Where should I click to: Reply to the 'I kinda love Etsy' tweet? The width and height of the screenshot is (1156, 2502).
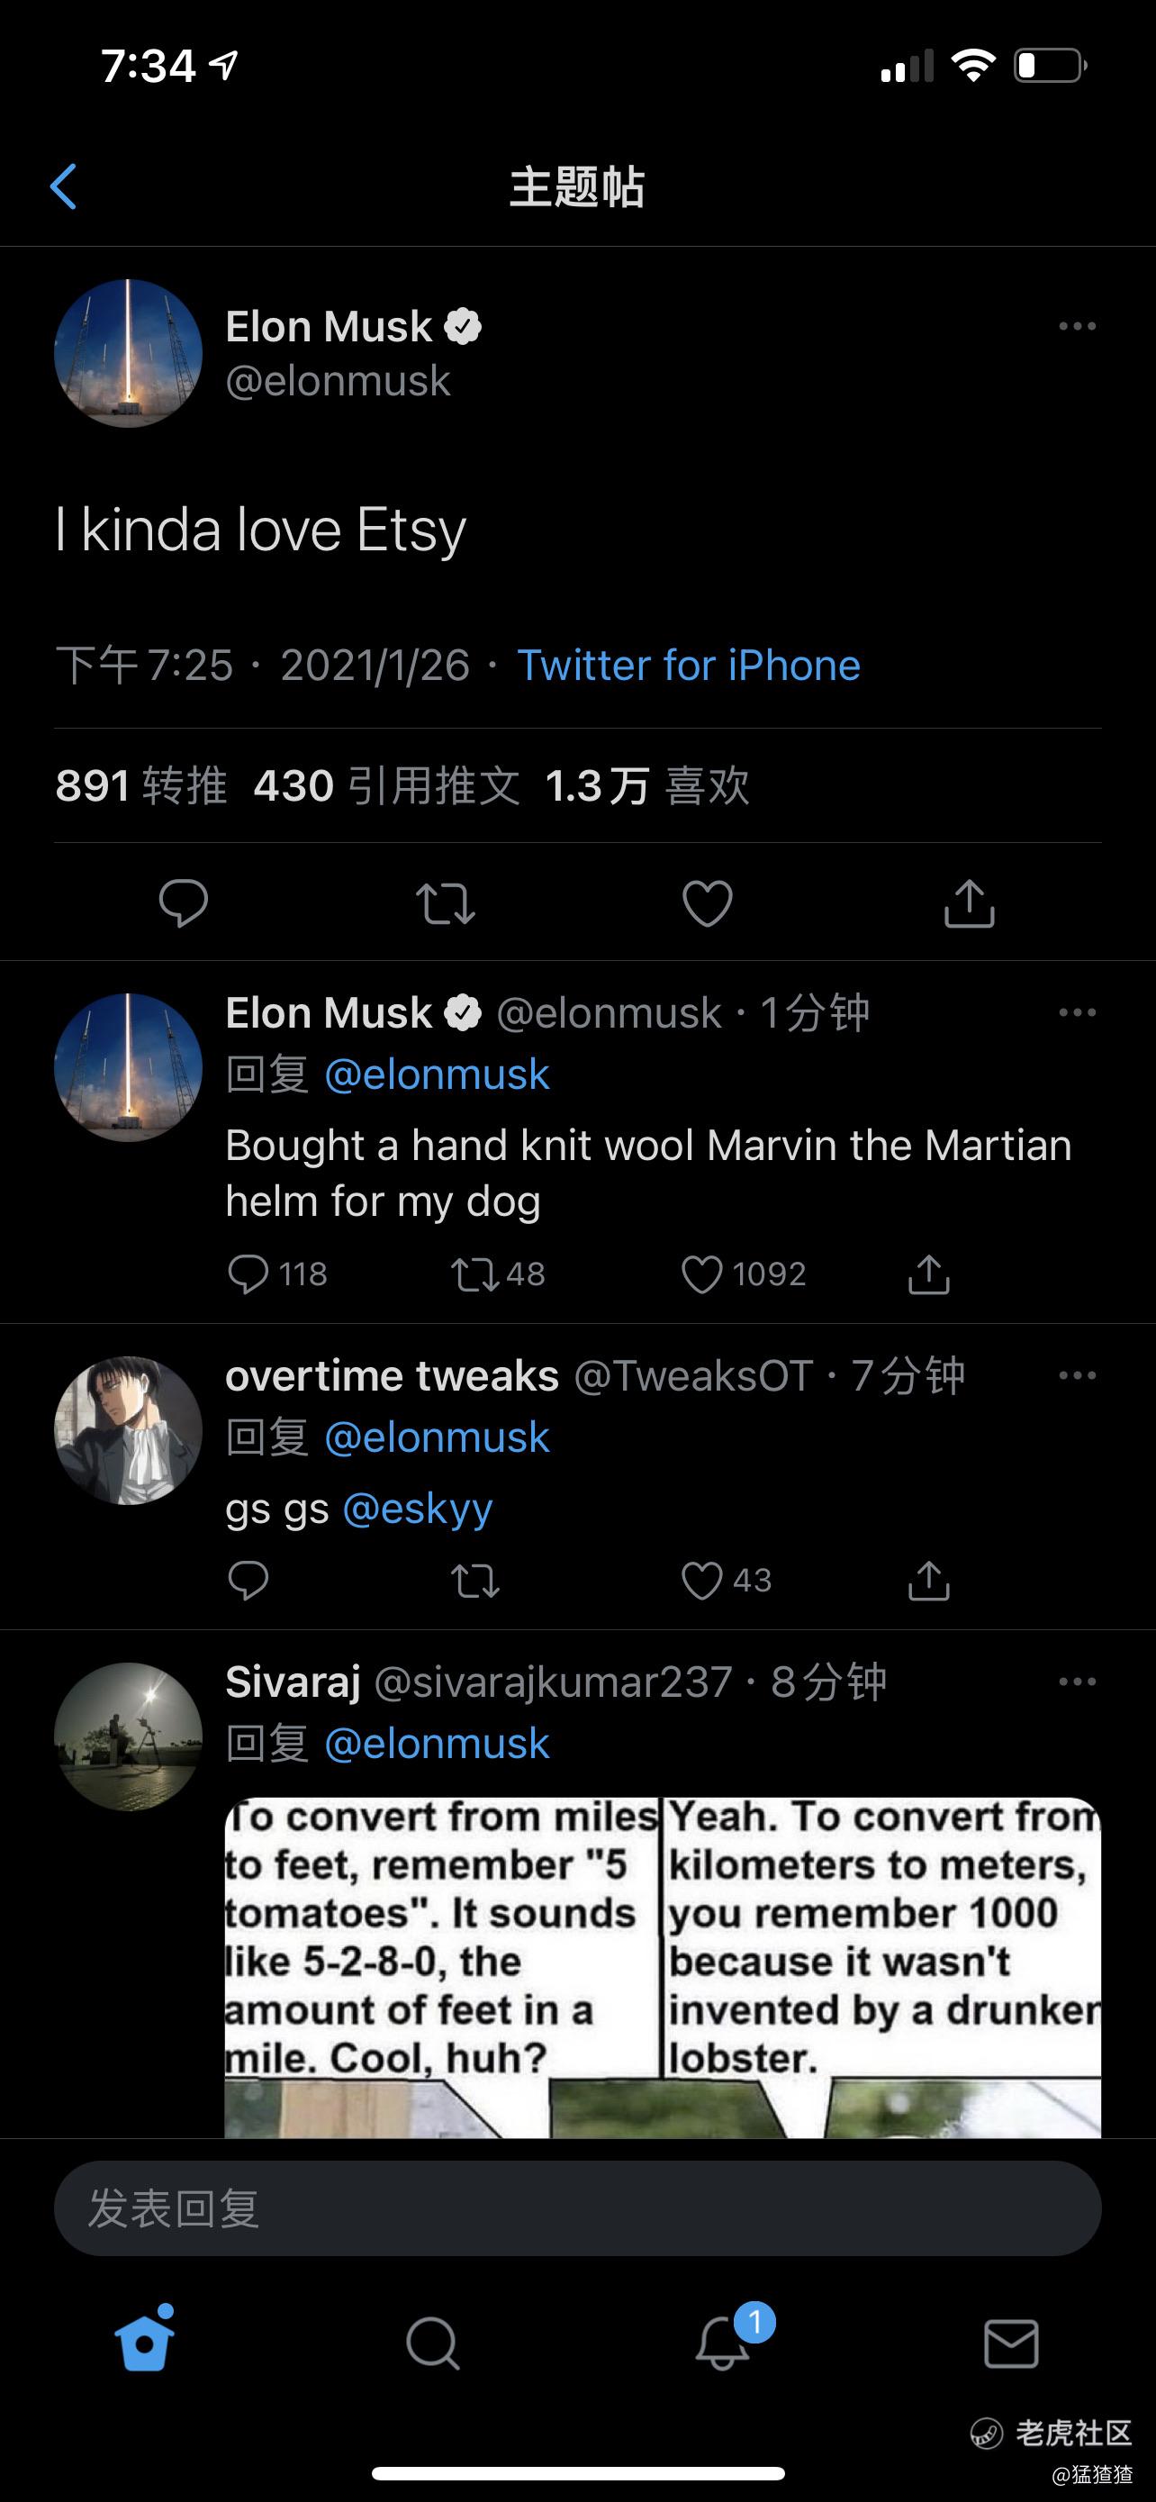pos(184,903)
